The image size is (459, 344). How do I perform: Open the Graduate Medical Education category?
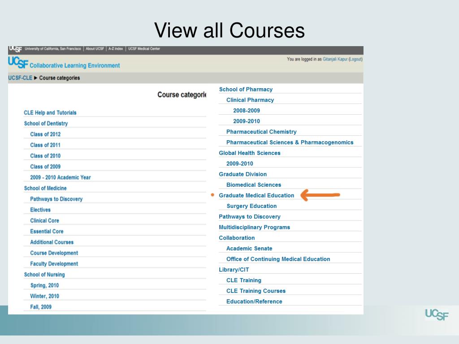tap(256, 195)
